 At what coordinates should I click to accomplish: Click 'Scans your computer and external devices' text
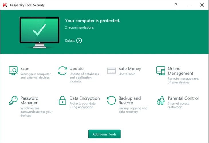pyautogui.click(x=36, y=76)
